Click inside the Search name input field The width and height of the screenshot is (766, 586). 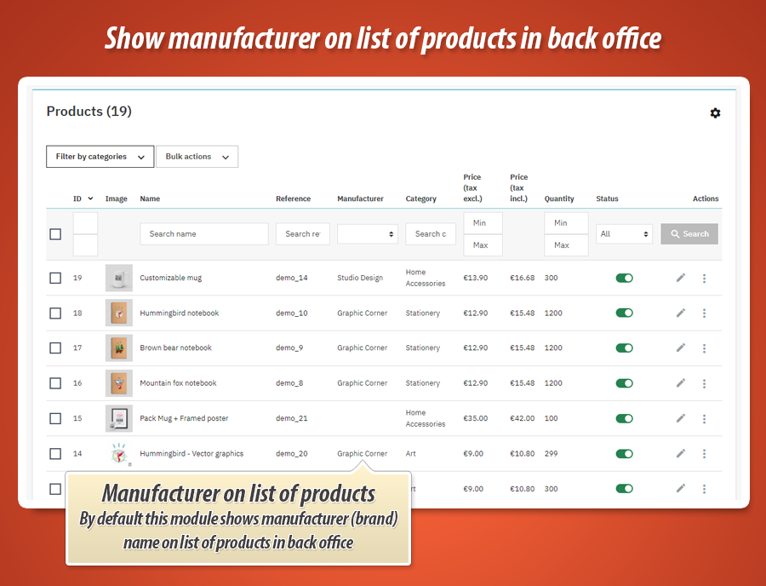tap(203, 233)
